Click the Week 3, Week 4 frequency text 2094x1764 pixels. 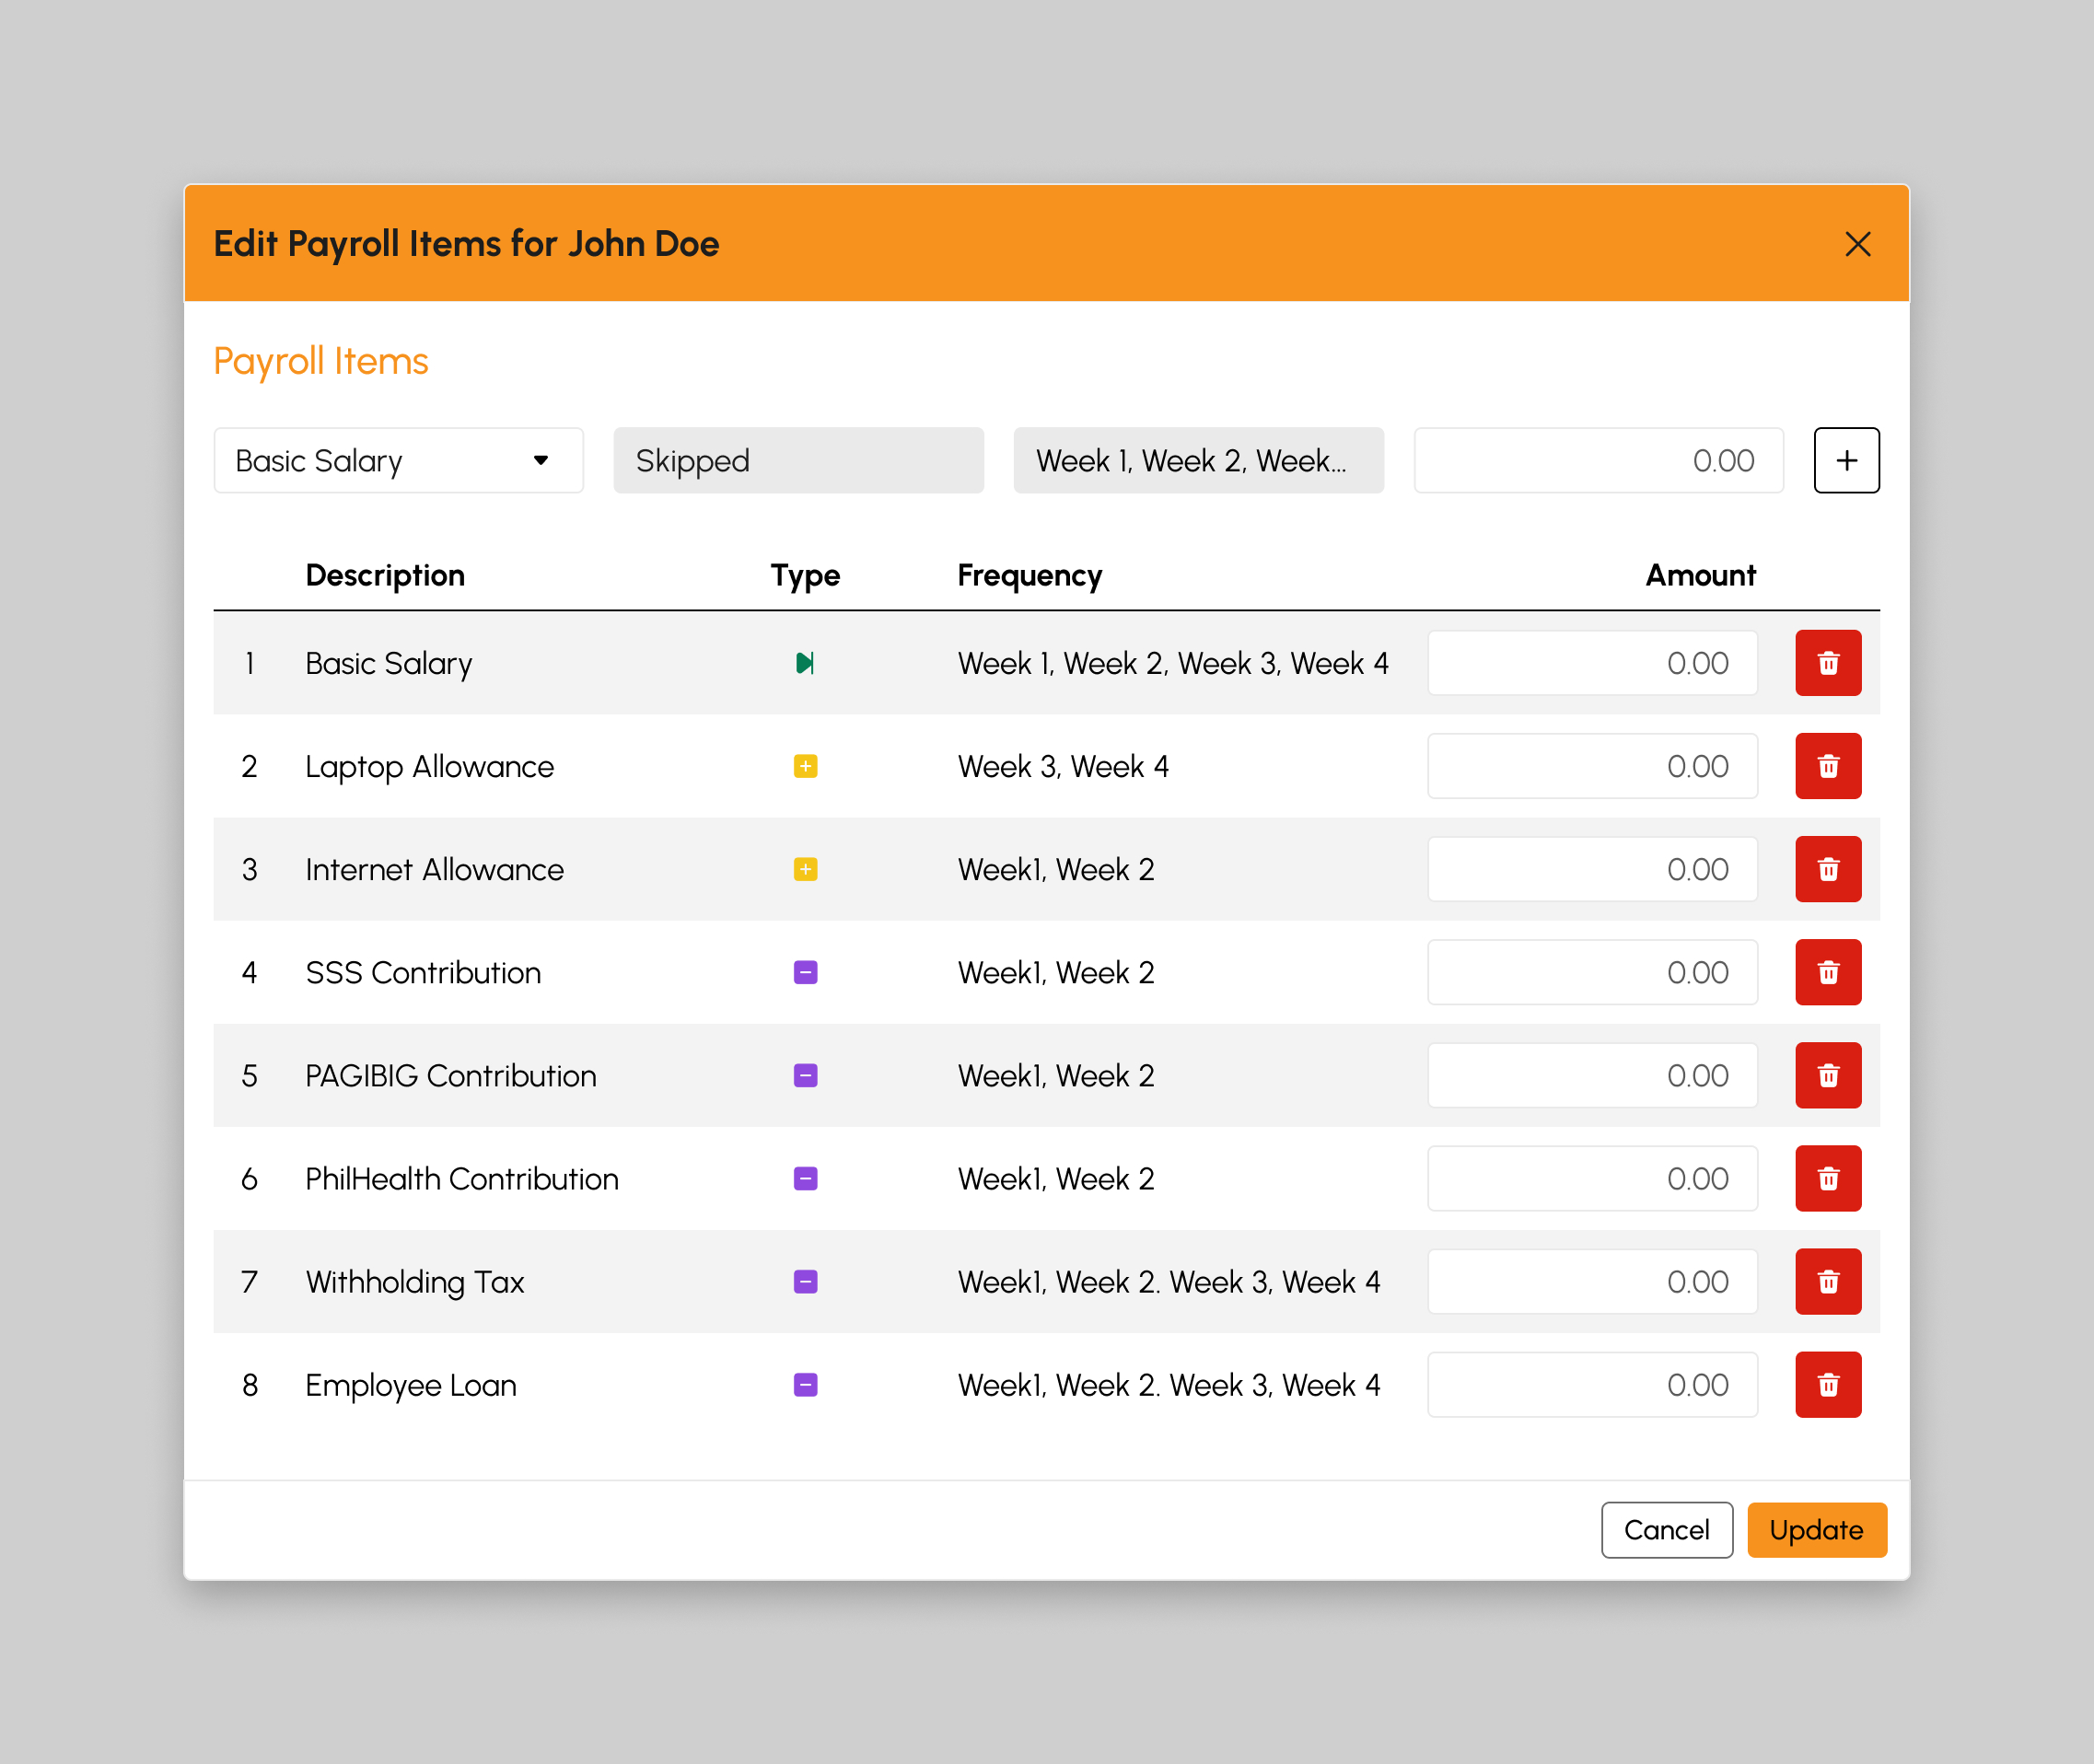pos(1063,766)
